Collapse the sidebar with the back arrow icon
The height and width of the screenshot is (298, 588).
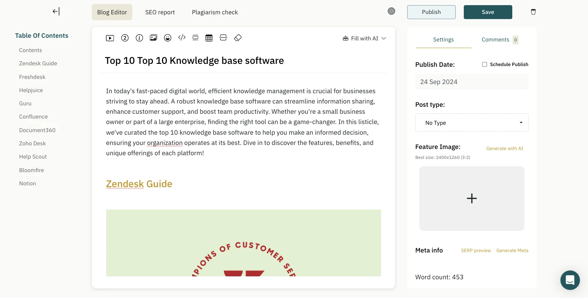tap(56, 12)
